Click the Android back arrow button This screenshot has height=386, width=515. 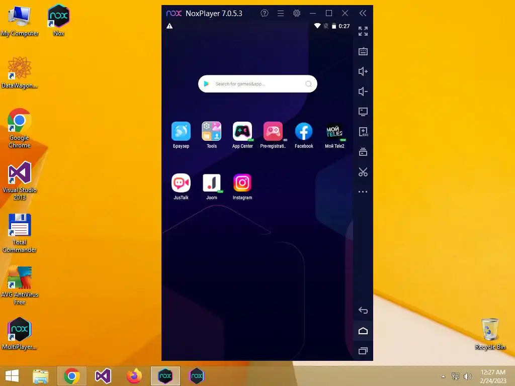(363, 310)
